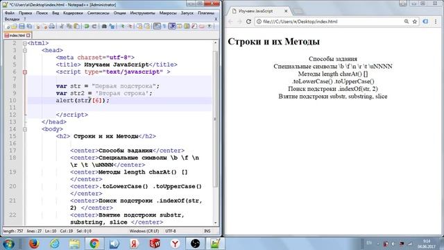
Task: Open the Поиск menu
Action: click(x=42, y=12)
